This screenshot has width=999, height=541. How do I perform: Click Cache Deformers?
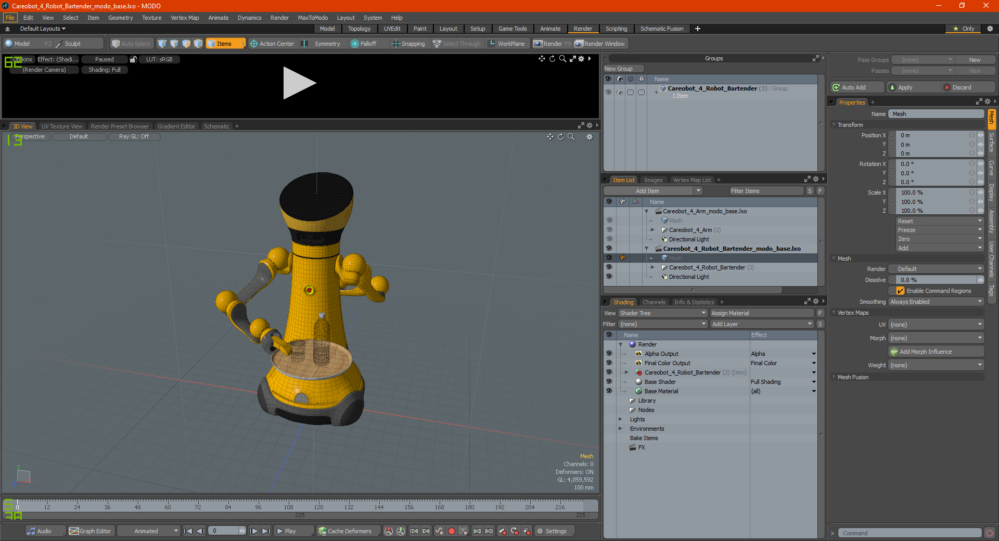pyautogui.click(x=348, y=531)
